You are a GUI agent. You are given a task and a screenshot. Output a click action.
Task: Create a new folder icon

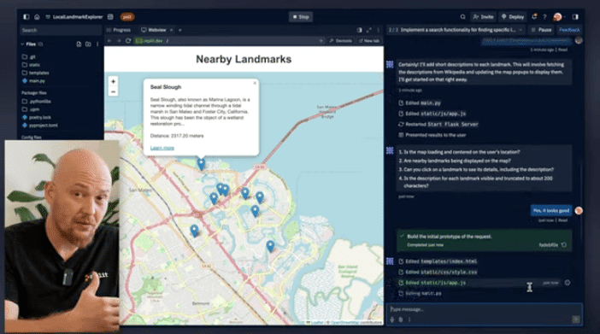[88, 44]
